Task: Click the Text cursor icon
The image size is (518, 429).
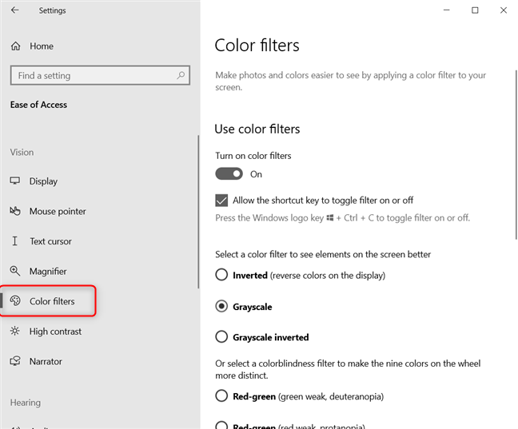Action: click(x=15, y=241)
